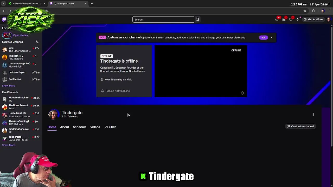Open the Videos channel tab

95,127
